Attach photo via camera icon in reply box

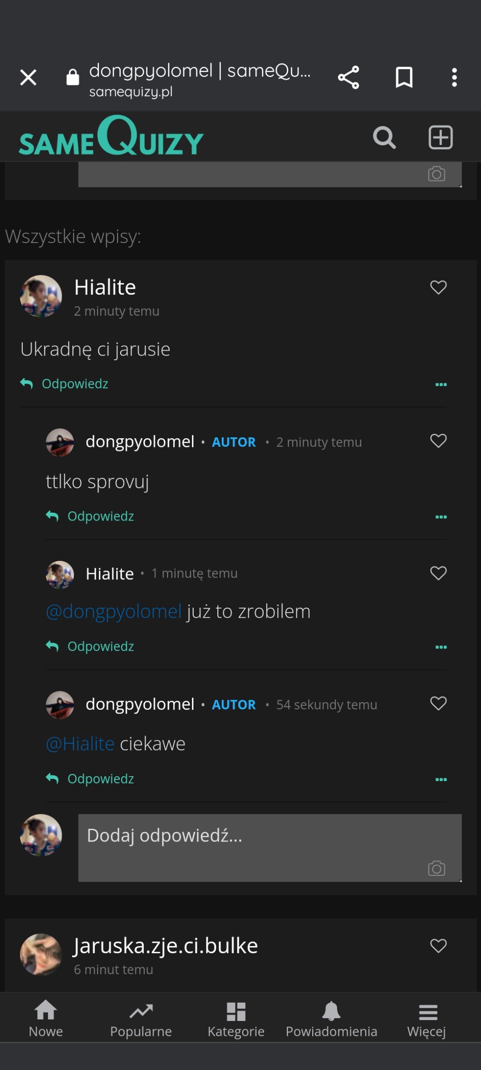click(437, 868)
